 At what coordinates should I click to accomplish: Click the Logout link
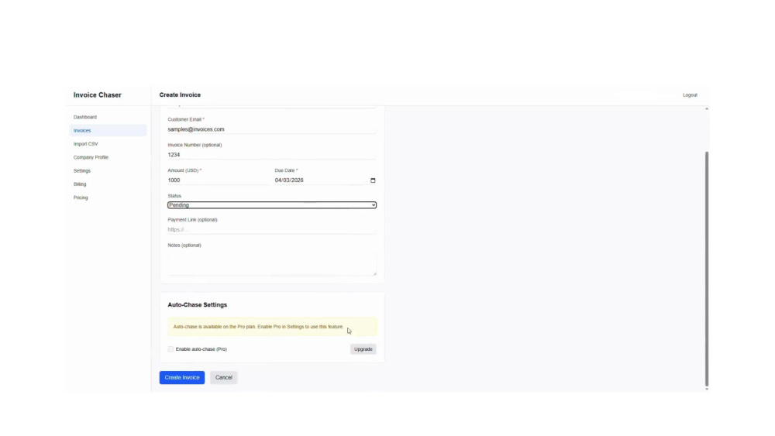(690, 94)
